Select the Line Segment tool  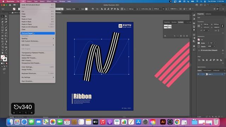click(x=6, y=25)
